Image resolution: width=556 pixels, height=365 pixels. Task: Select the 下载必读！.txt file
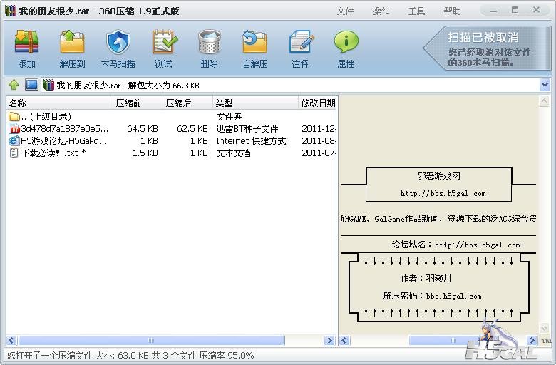tap(53, 153)
